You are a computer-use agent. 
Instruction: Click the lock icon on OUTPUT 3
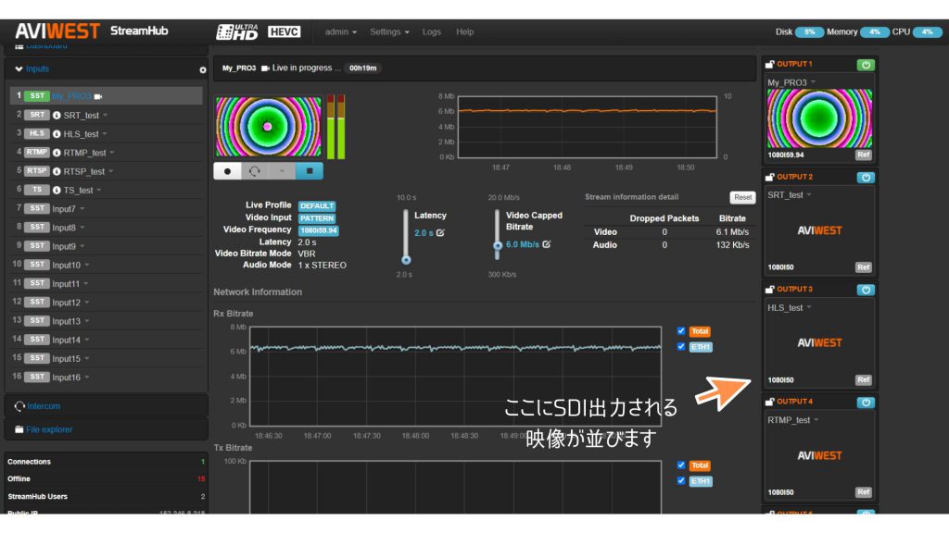pos(770,290)
